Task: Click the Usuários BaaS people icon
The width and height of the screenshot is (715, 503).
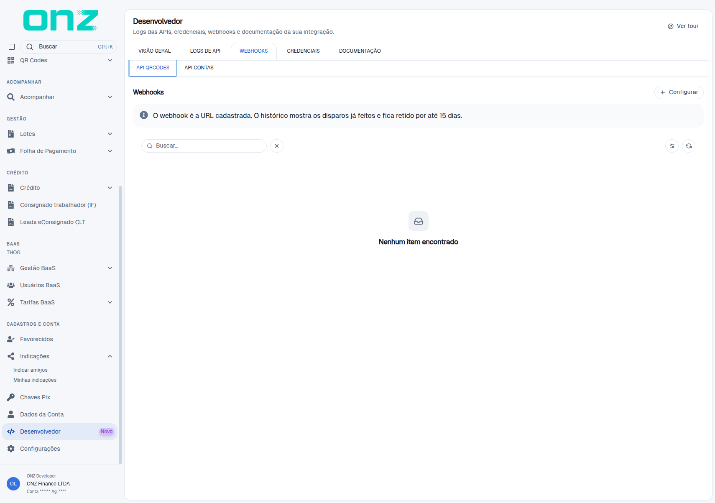Action: [x=11, y=285]
